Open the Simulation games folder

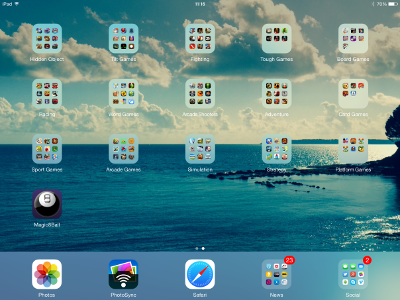coord(200,149)
